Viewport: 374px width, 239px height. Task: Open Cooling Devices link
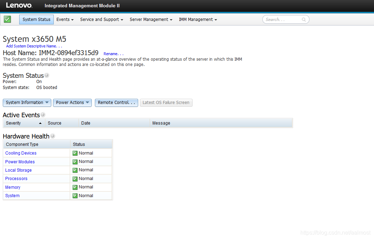21,153
